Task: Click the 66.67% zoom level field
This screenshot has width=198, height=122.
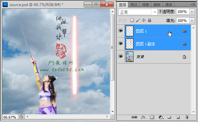Action: coord(10,117)
